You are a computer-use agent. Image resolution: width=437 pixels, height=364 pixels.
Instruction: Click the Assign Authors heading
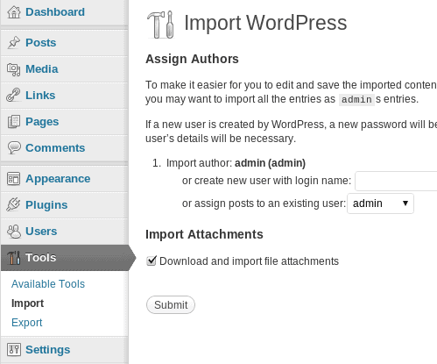pos(192,59)
